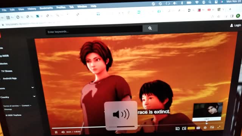Open the Top IMDB sidebar link
The height and width of the screenshot is (136, 242).
[x=4, y=56]
